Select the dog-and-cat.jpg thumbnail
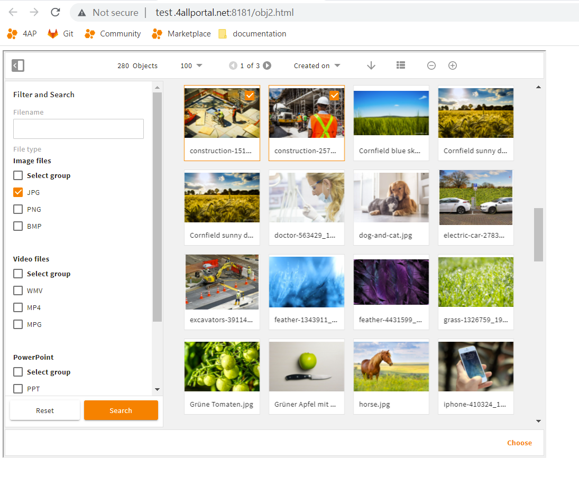579x478 pixels. tap(391, 208)
